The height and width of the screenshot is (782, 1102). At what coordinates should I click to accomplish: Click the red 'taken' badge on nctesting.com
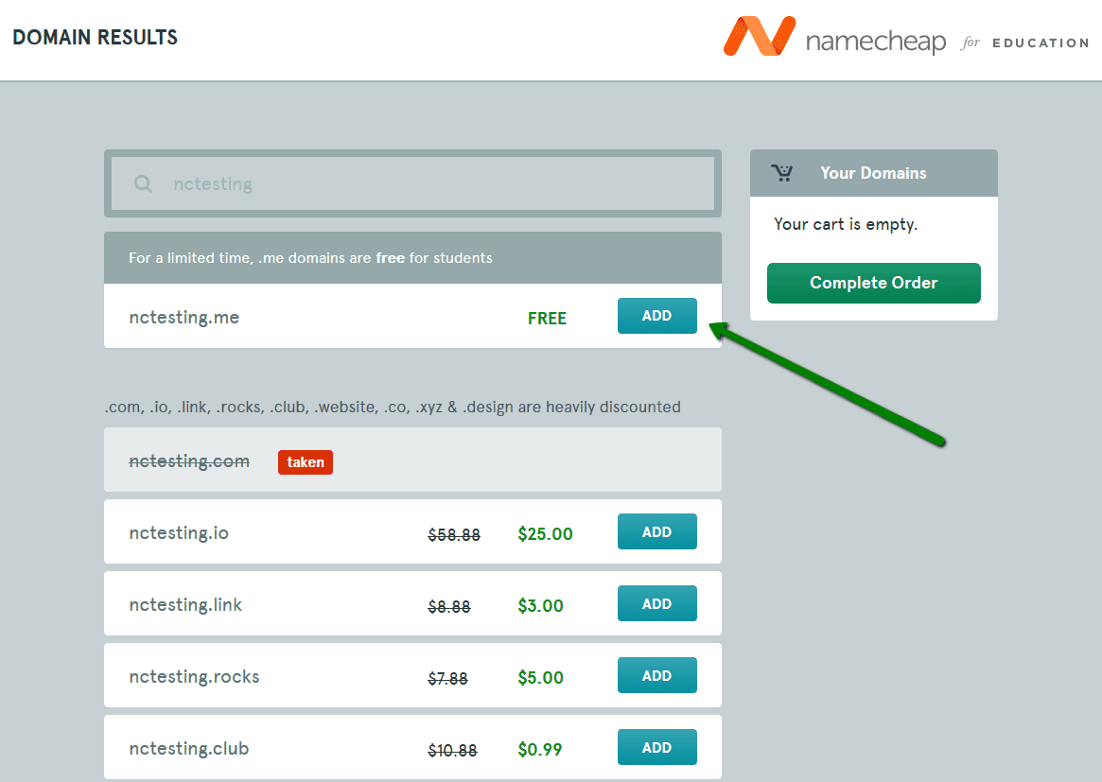305,462
